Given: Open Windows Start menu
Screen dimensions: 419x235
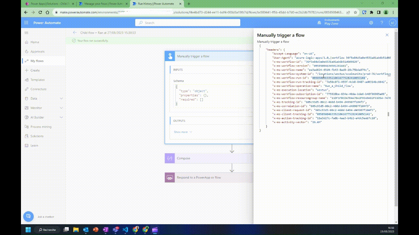Looking at the screenshot, I should pos(28,230).
